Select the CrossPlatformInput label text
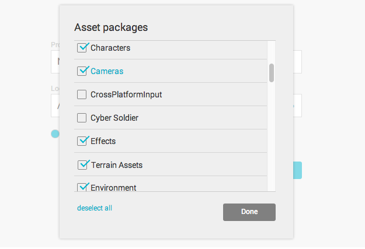The image size is (365, 249). 126,94
